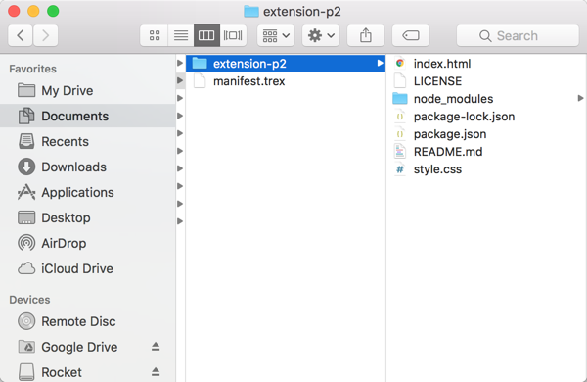Select column view mode
Image resolution: width=587 pixels, height=382 pixels.
tap(206, 35)
